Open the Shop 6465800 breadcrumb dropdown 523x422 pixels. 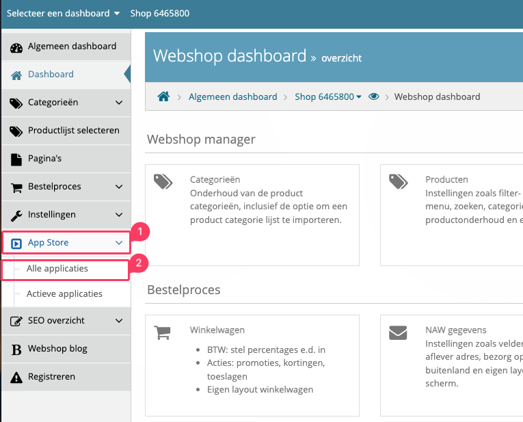point(328,97)
